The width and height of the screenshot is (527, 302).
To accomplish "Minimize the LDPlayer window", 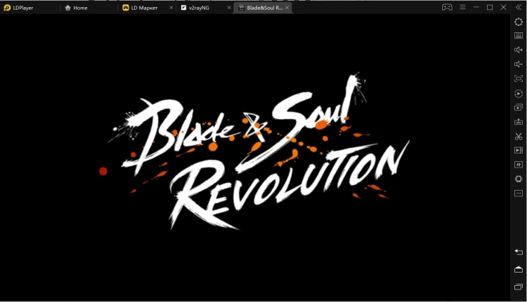I will [476, 7].
